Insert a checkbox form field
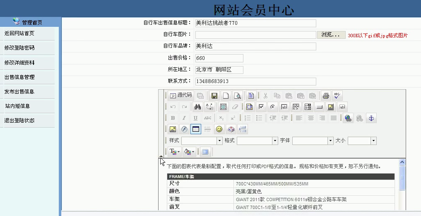The height and width of the screenshot is (216, 421). point(261,107)
